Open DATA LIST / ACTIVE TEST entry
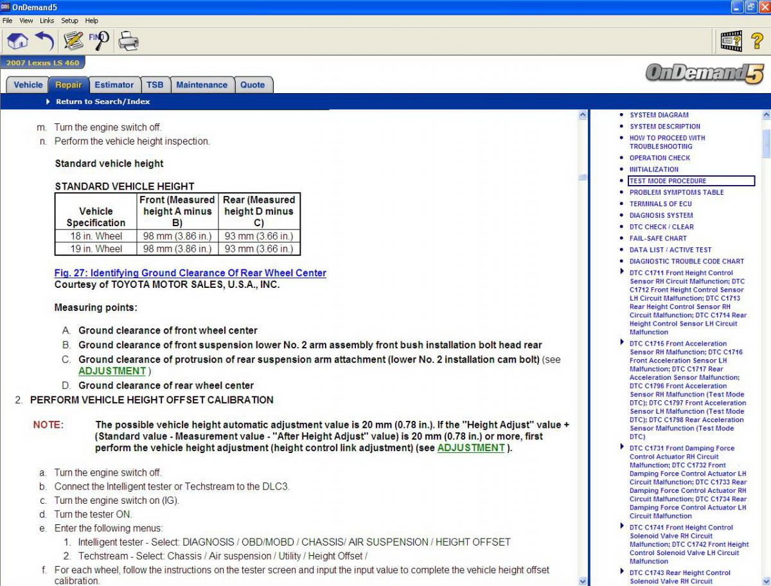771x586 pixels. tap(671, 250)
